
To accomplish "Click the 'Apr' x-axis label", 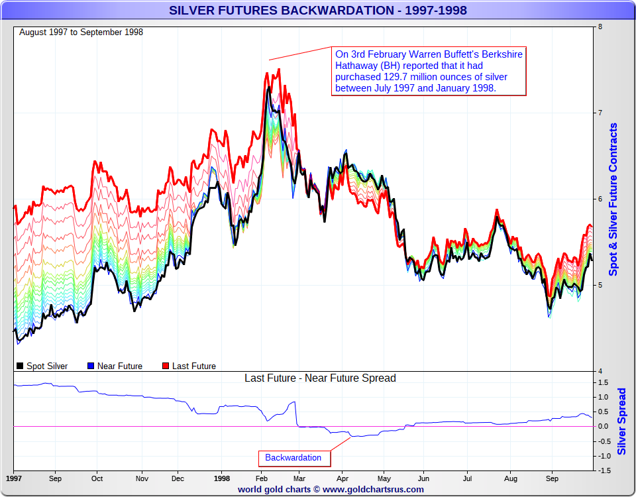I will point(343,478).
